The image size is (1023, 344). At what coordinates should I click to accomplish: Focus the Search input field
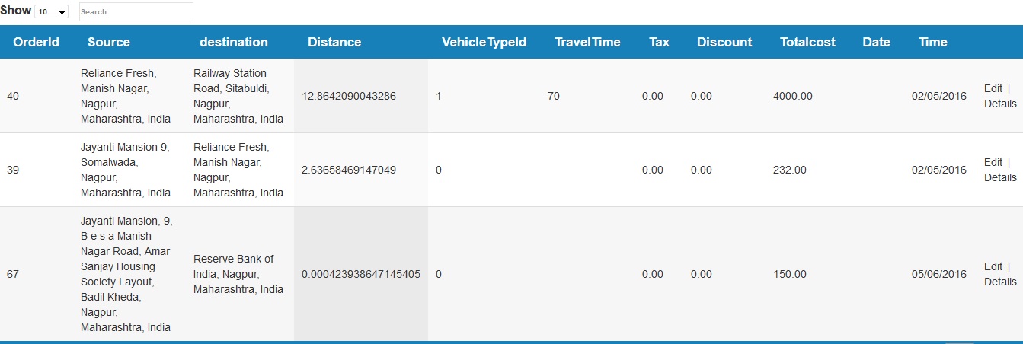coord(136,11)
